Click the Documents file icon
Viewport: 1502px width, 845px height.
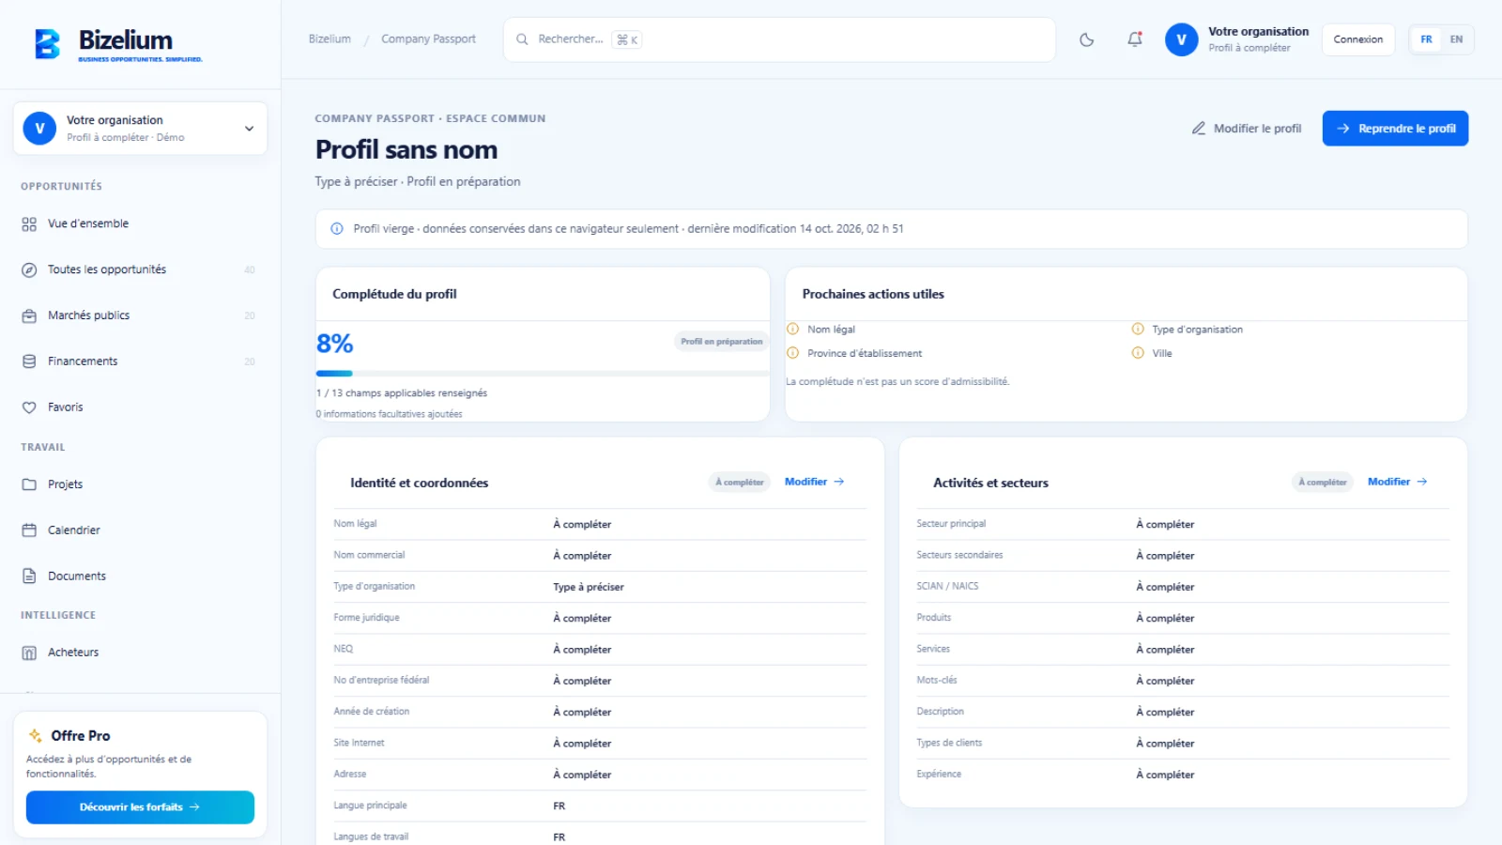[29, 576]
